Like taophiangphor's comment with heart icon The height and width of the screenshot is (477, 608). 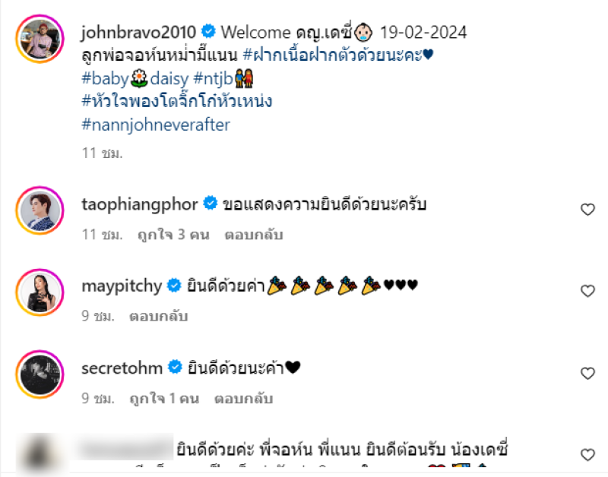(x=587, y=209)
